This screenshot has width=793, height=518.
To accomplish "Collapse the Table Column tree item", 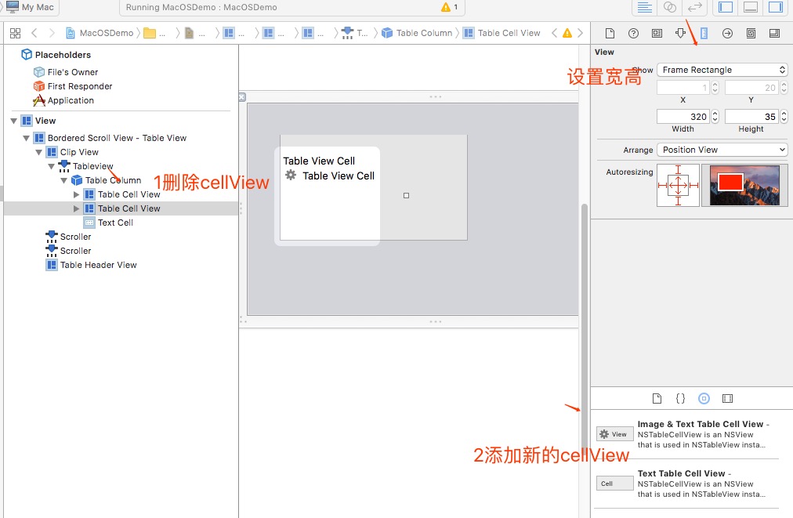I will tap(64, 179).
